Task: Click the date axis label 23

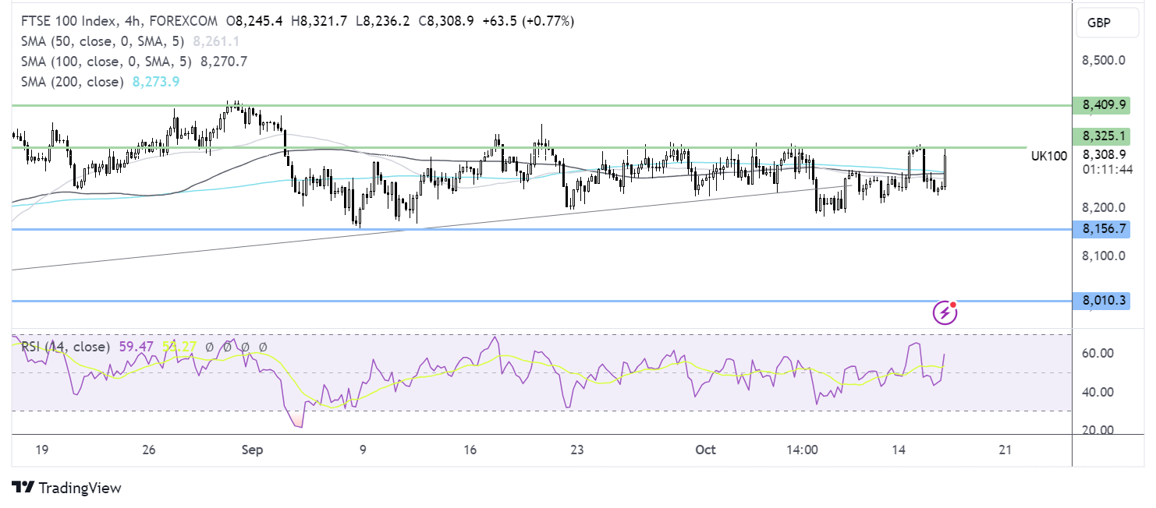Action: point(576,450)
